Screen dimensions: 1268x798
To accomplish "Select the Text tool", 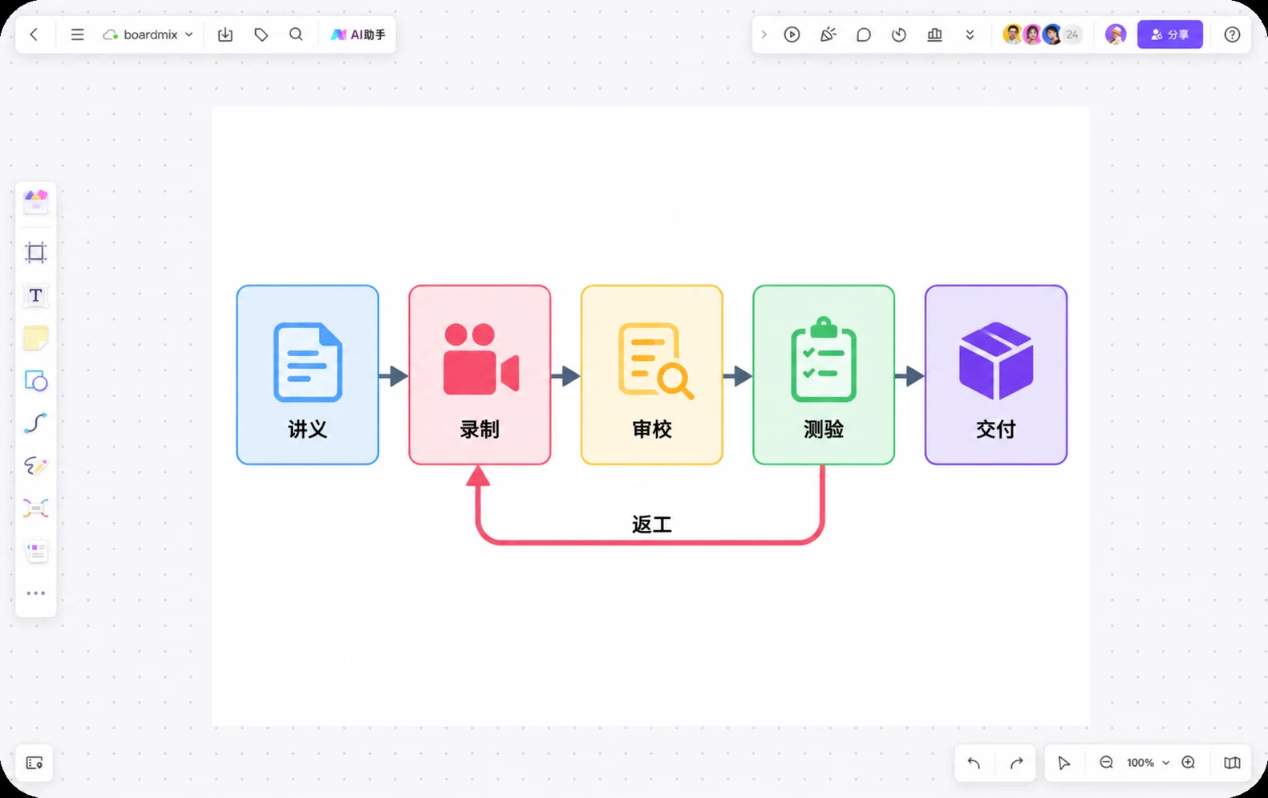I will tap(35, 295).
